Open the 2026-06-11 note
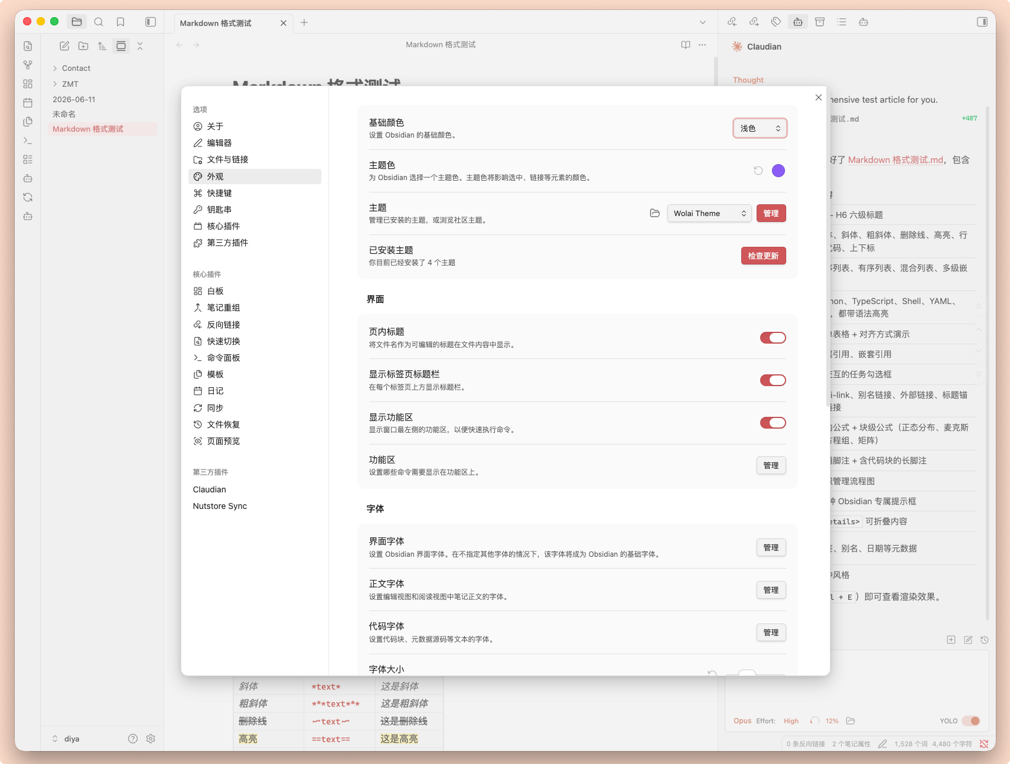This screenshot has height=764, width=1010. (x=102, y=99)
